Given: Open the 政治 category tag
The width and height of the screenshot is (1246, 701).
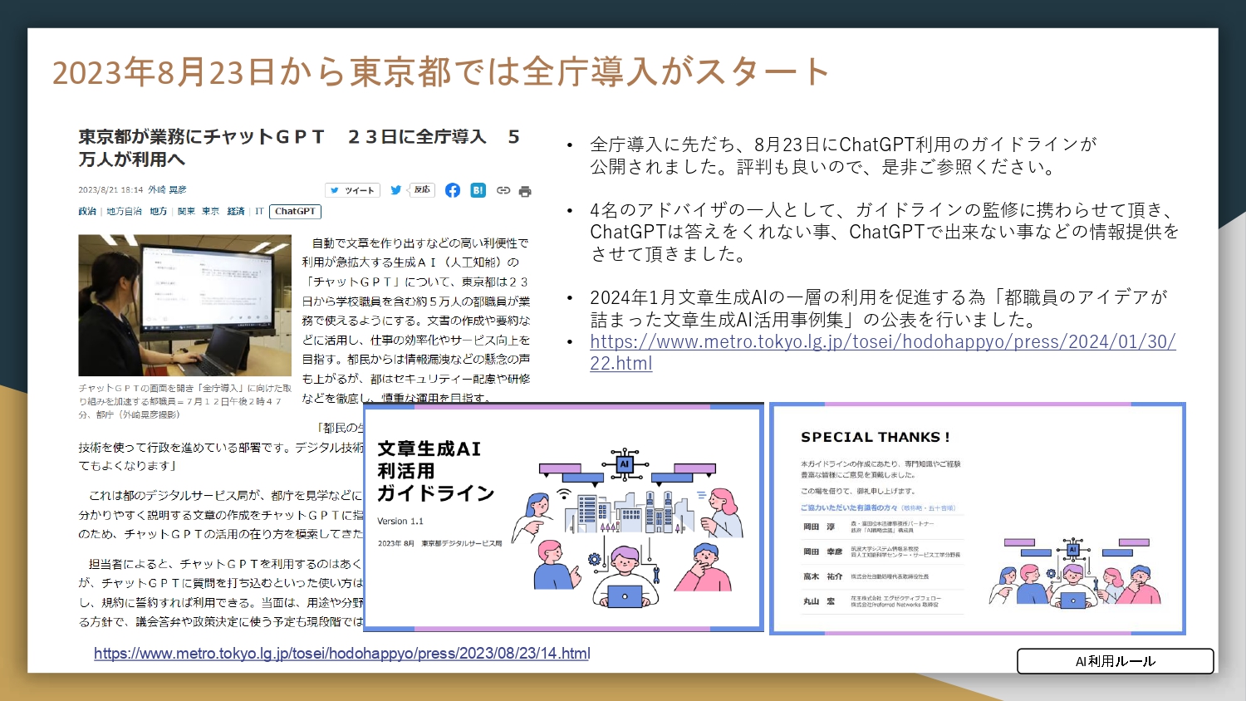Looking at the screenshot, I should pos(87,212).
